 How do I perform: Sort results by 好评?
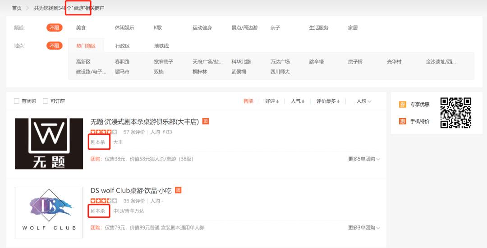point(272,101)
